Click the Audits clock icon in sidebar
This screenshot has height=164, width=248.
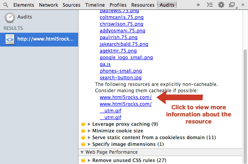pos(10,17)
